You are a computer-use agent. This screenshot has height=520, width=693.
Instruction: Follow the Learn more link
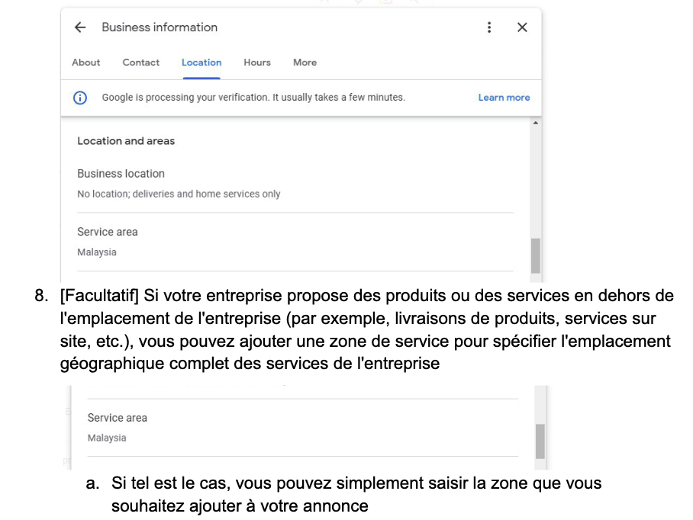(504, 98)
